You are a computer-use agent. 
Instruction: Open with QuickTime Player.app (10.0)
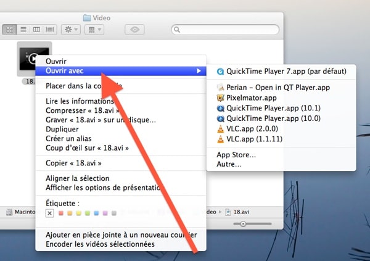281,118
